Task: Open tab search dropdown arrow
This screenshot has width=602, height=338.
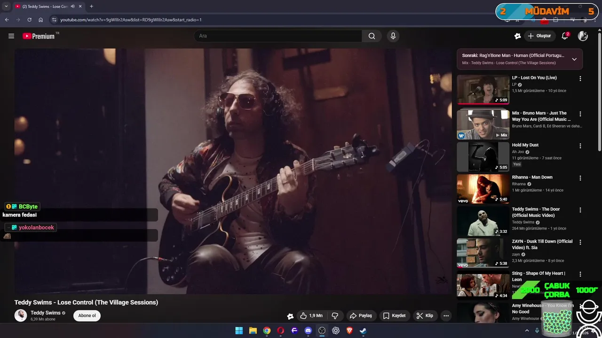Action: click(6, 7)
